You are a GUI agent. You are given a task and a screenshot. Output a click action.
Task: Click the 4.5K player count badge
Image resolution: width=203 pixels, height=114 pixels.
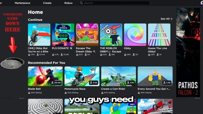(94, 83)
